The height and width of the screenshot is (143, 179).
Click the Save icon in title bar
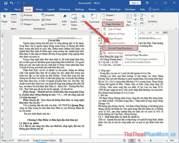point(6,3)
